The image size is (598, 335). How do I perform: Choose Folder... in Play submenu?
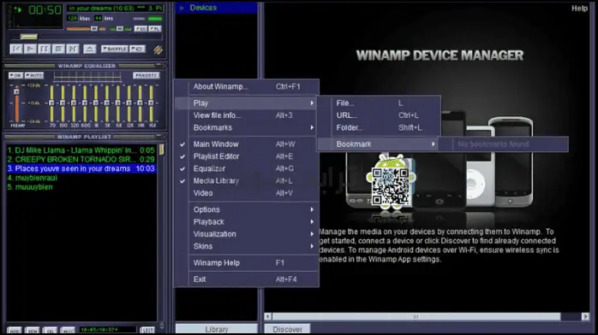click(x=379, y=127)
